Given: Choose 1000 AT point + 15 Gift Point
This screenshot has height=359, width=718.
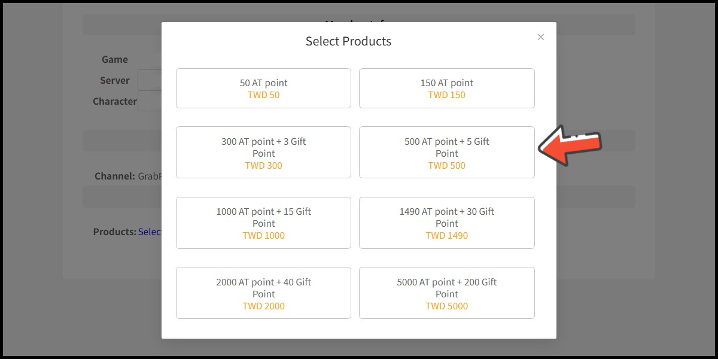Looking at the screenshot, I should (x=263, y=223).
